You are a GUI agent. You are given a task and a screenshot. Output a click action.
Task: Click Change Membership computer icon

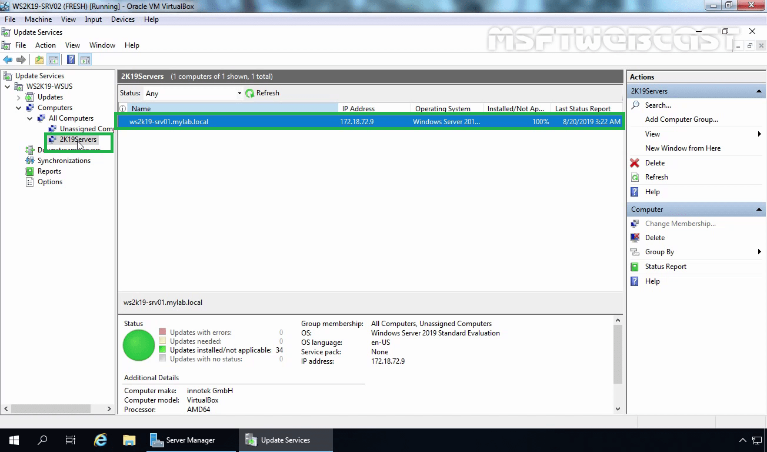[x=635, y=224]
